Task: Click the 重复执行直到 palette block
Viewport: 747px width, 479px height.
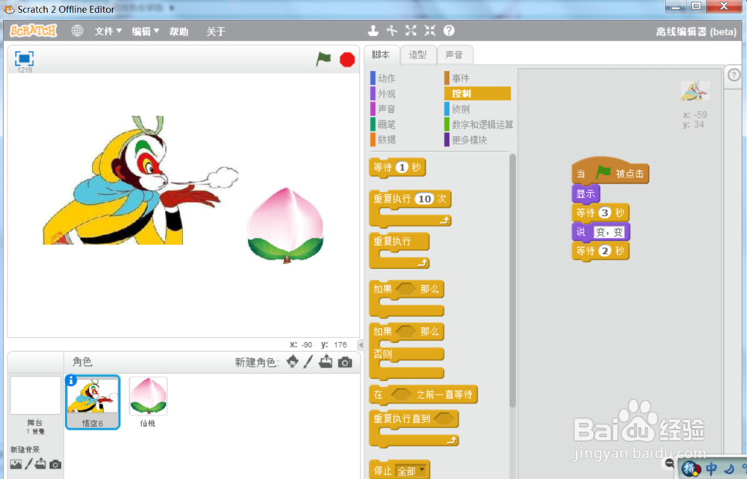Action: tap(414, 428)
